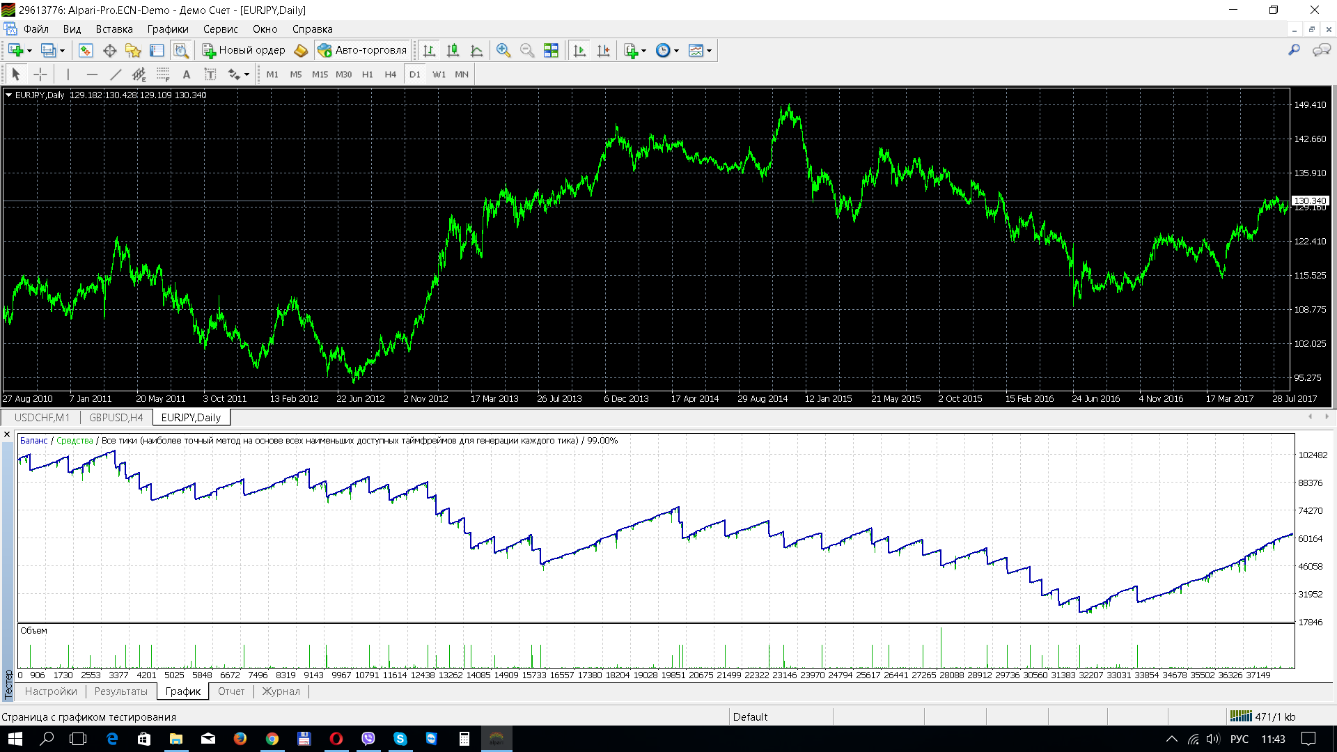
Task: Click the Новый ордер button
Action: tap(244, 50)
